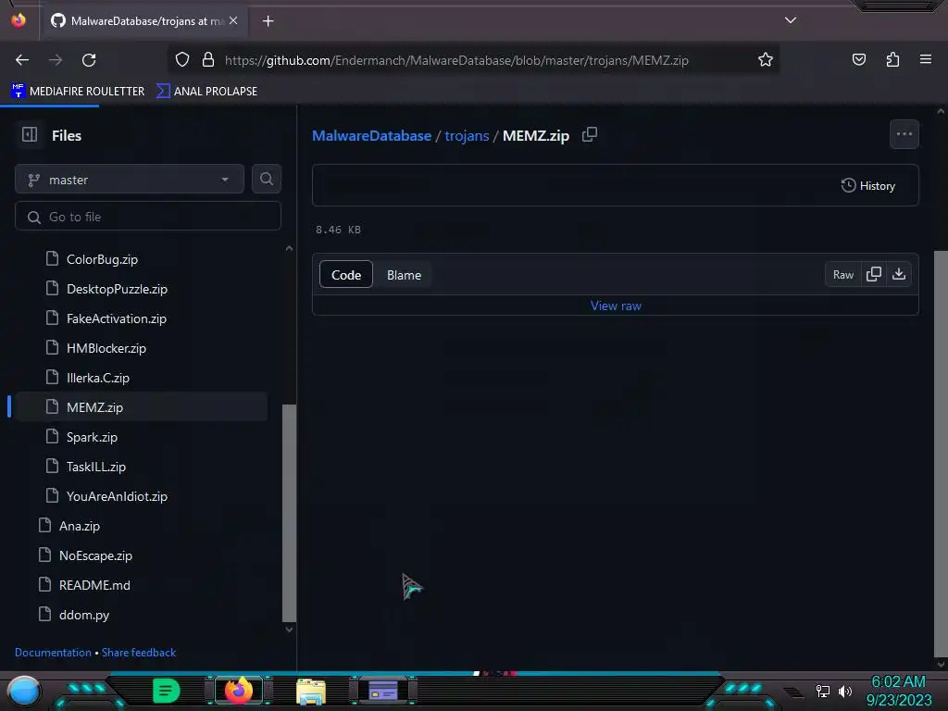Open File Explorer from the taskbar
948x711 pixels.
(311, 691)
